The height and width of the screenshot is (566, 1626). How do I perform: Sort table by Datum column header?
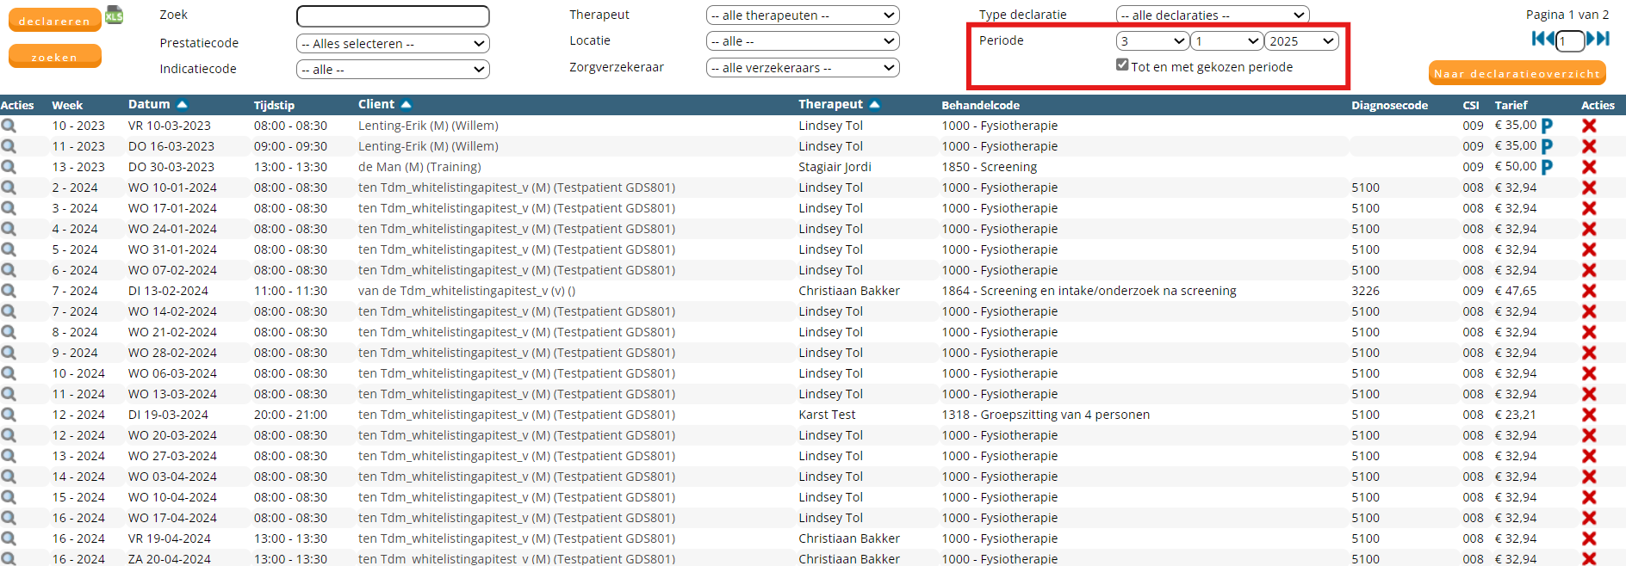150,104
